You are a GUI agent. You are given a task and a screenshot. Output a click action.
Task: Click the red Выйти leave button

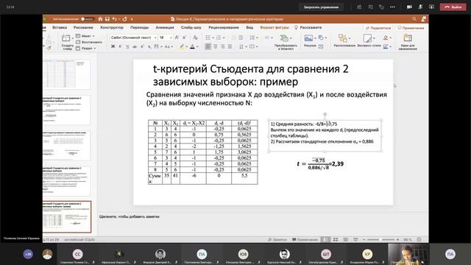coord(453,7)
